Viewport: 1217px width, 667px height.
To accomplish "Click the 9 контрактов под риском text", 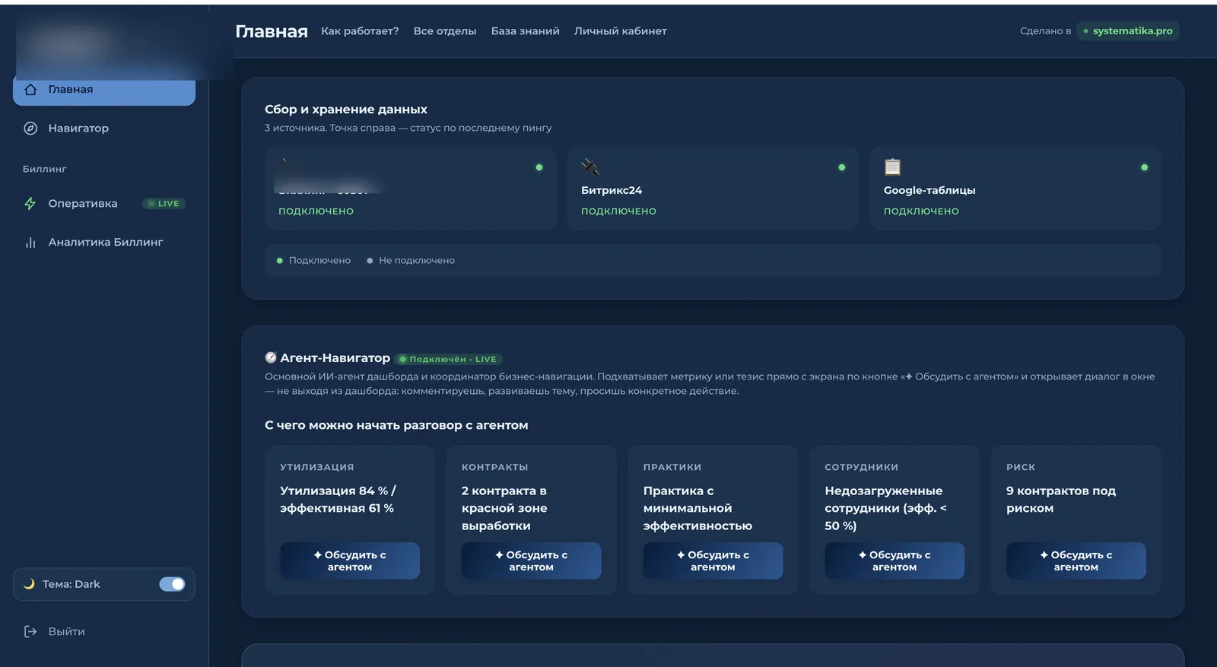I will pos(1061,500).
